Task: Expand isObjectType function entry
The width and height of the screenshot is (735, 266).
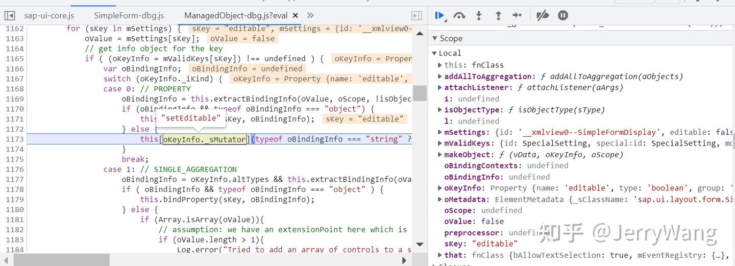Action: pos(440,110)
